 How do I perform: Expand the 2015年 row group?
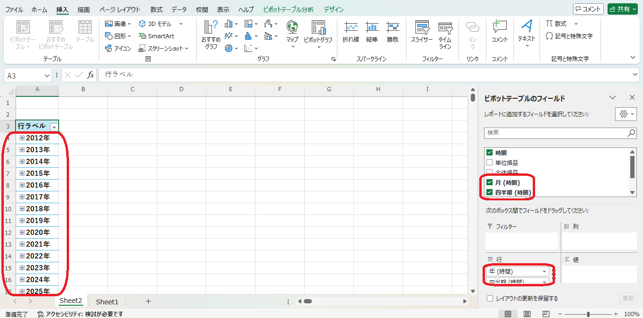22,173
